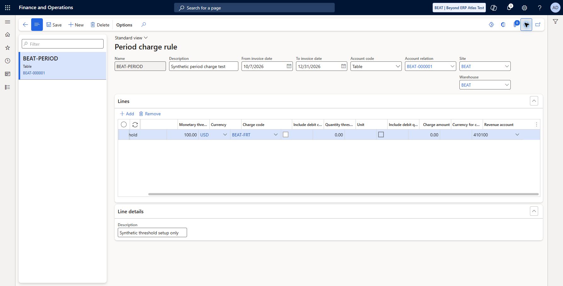Viewport: 563px width, 286px height.
Task: Click the back arrow in toolbar
Action: (25, 25)
